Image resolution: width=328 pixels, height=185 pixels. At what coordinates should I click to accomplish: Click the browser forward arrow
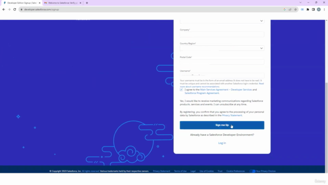pyautogui.click(x=9, y=9)
